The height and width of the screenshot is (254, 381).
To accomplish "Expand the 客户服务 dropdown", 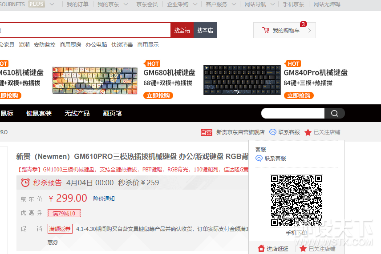I will [234, 4].
